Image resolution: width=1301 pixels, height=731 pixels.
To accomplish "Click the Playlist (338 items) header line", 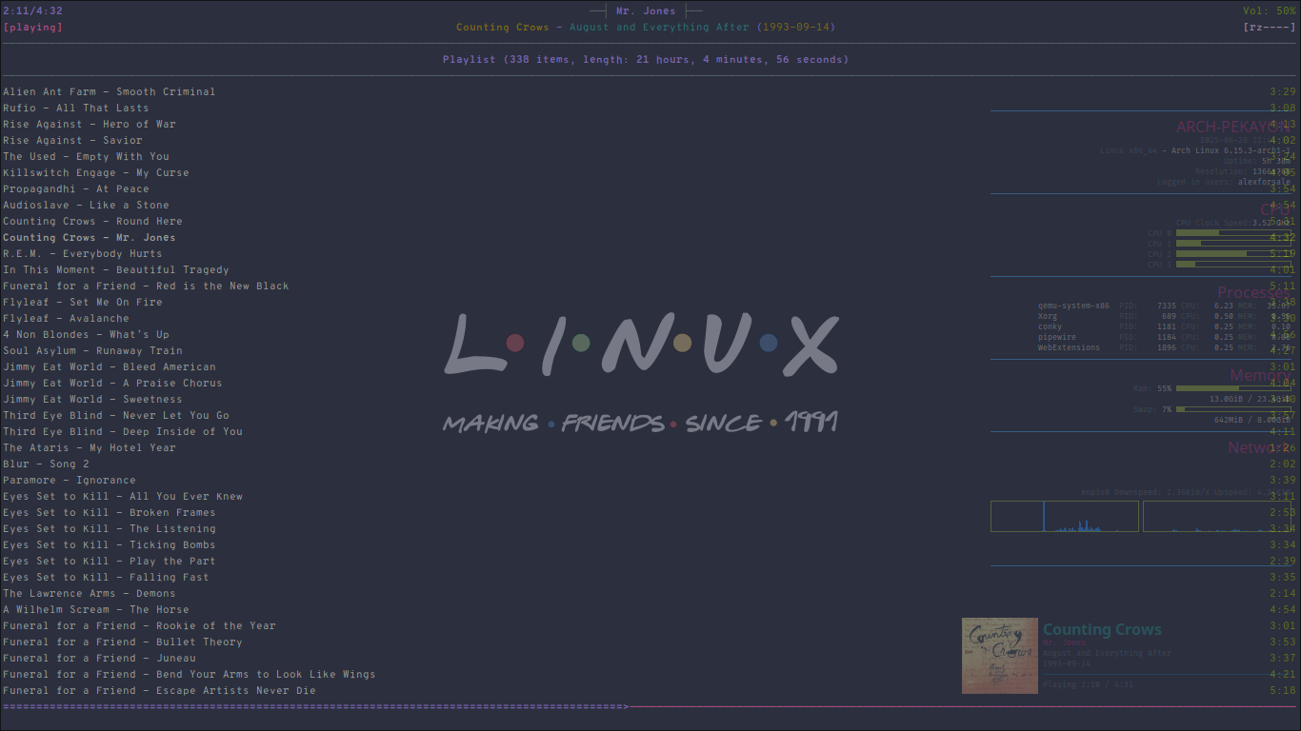I will [x=646, y=60].
